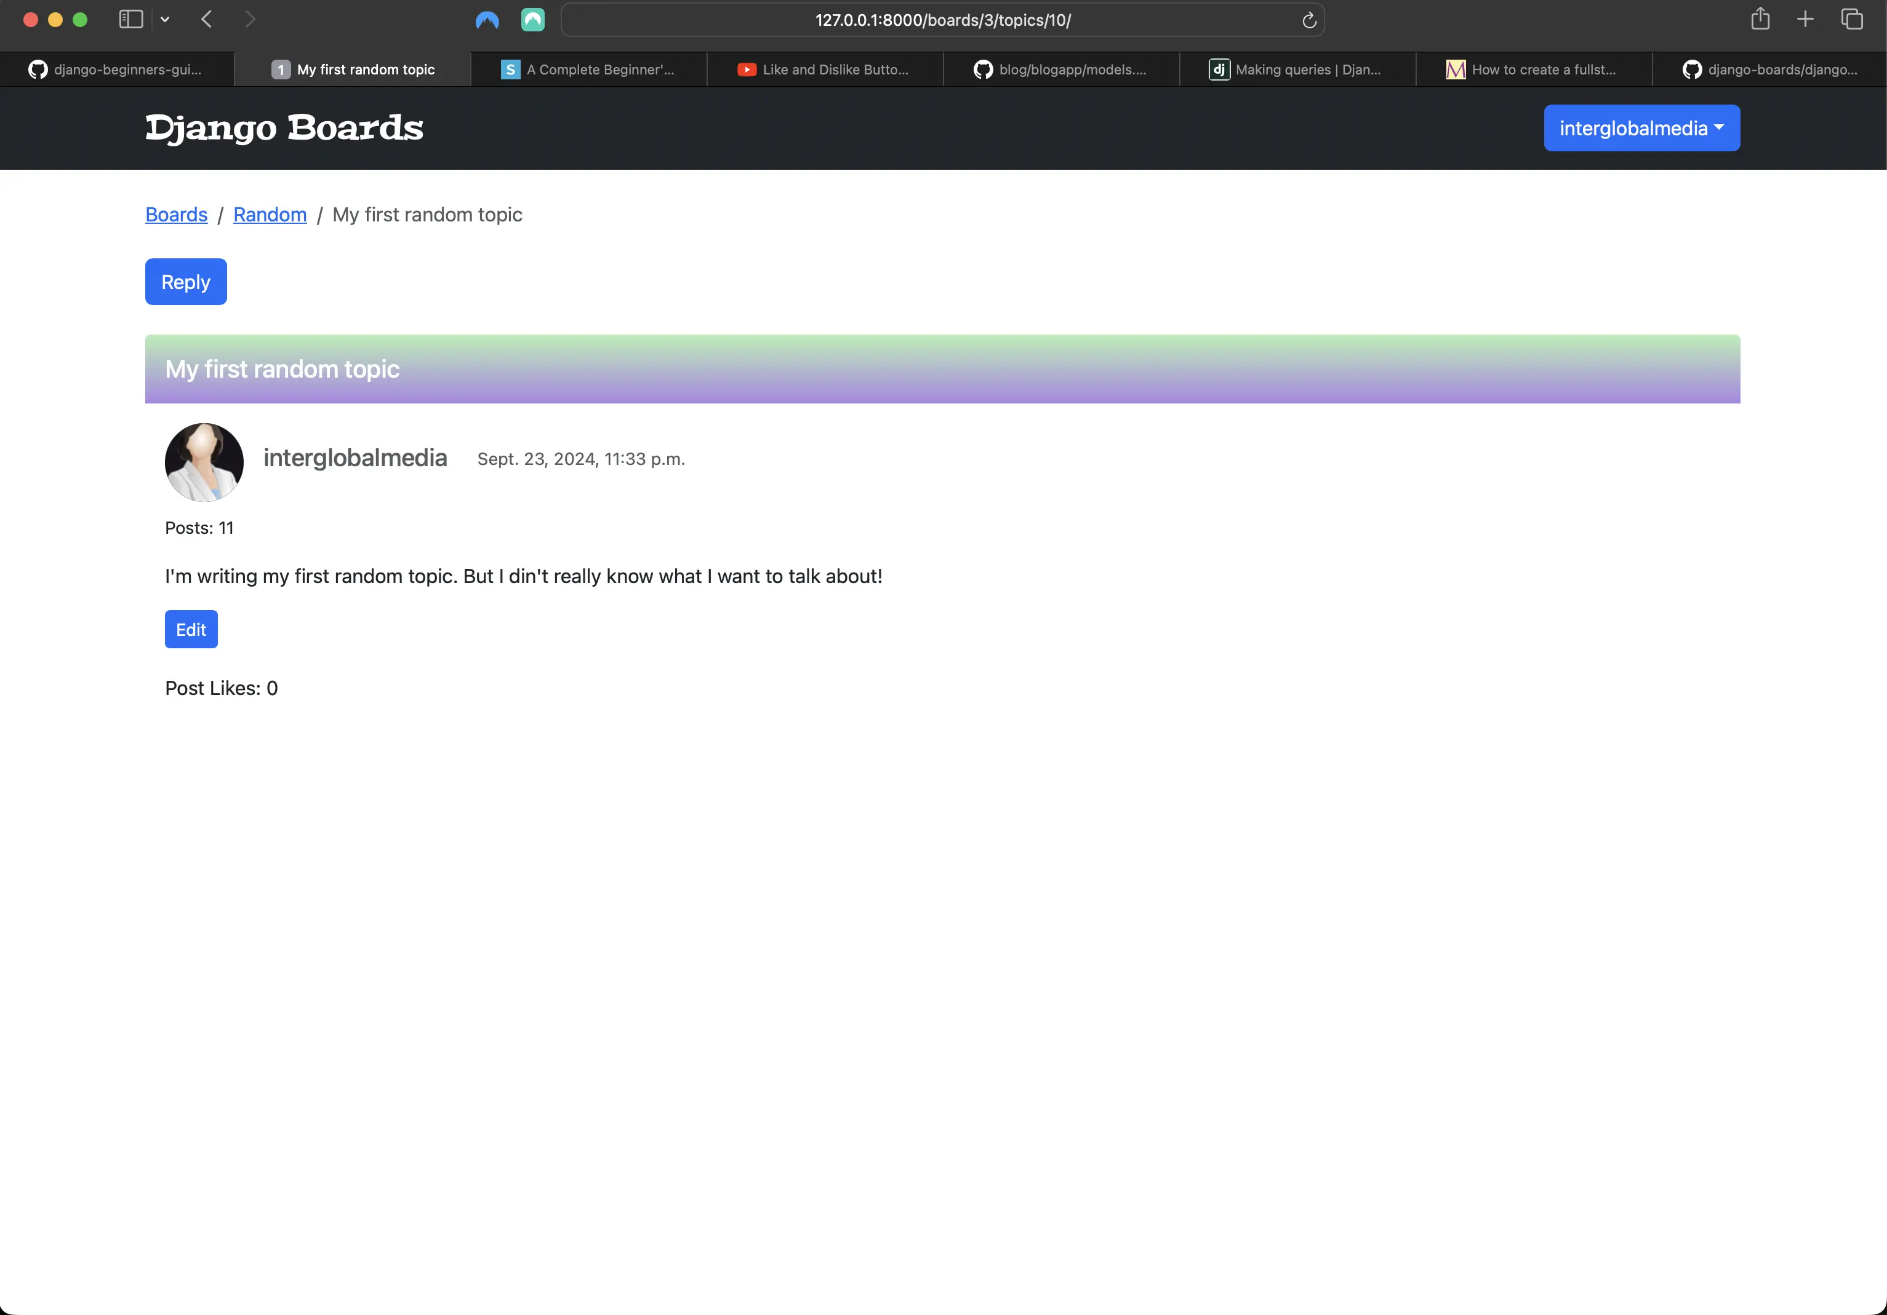Switch to the django-beginners-gui... tab
The image size is (1887, 1315).
click(117, 70)
